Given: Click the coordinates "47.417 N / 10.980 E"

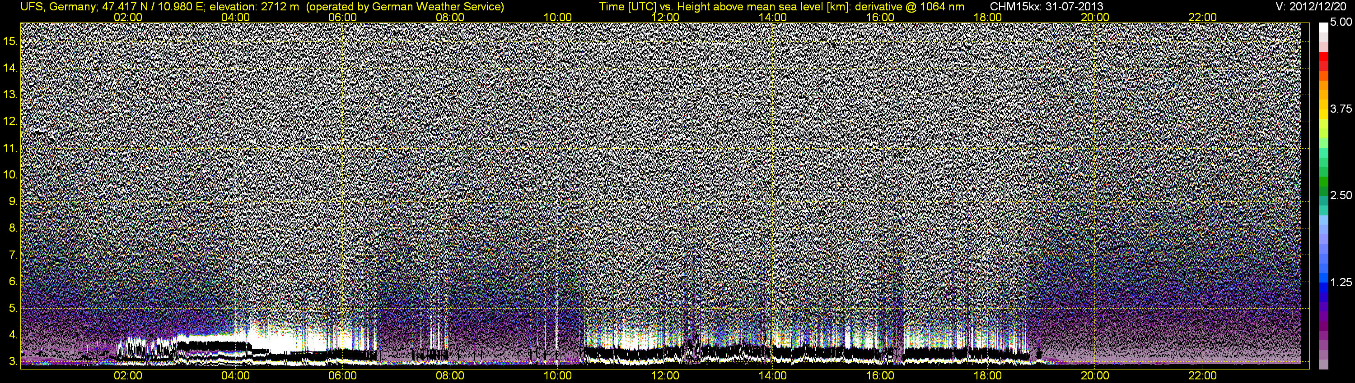Looking at the screenshot, I should click(x=153, y=7).
